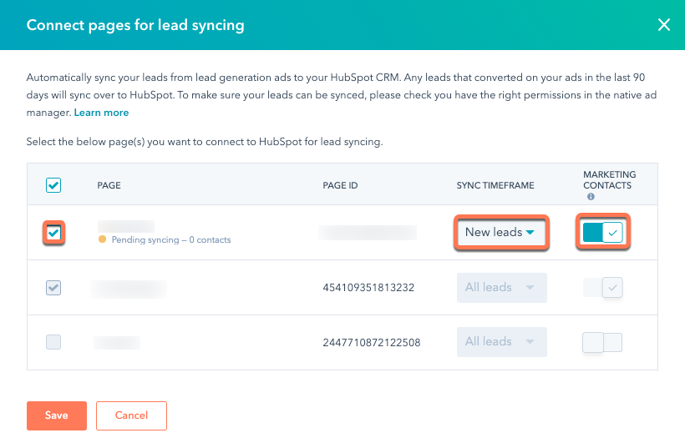Screen dimensions: 685x448
Task: Open All leads dropdown for page 244771087212508
Action: coord(501,342)
